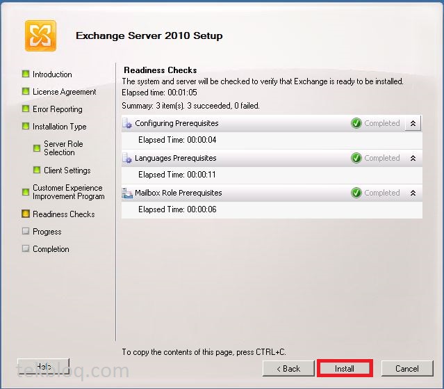
Task: Click green checkmark for Mailbox Role Prerequisites
Action: pyautogui.click(x=356, y=193)
